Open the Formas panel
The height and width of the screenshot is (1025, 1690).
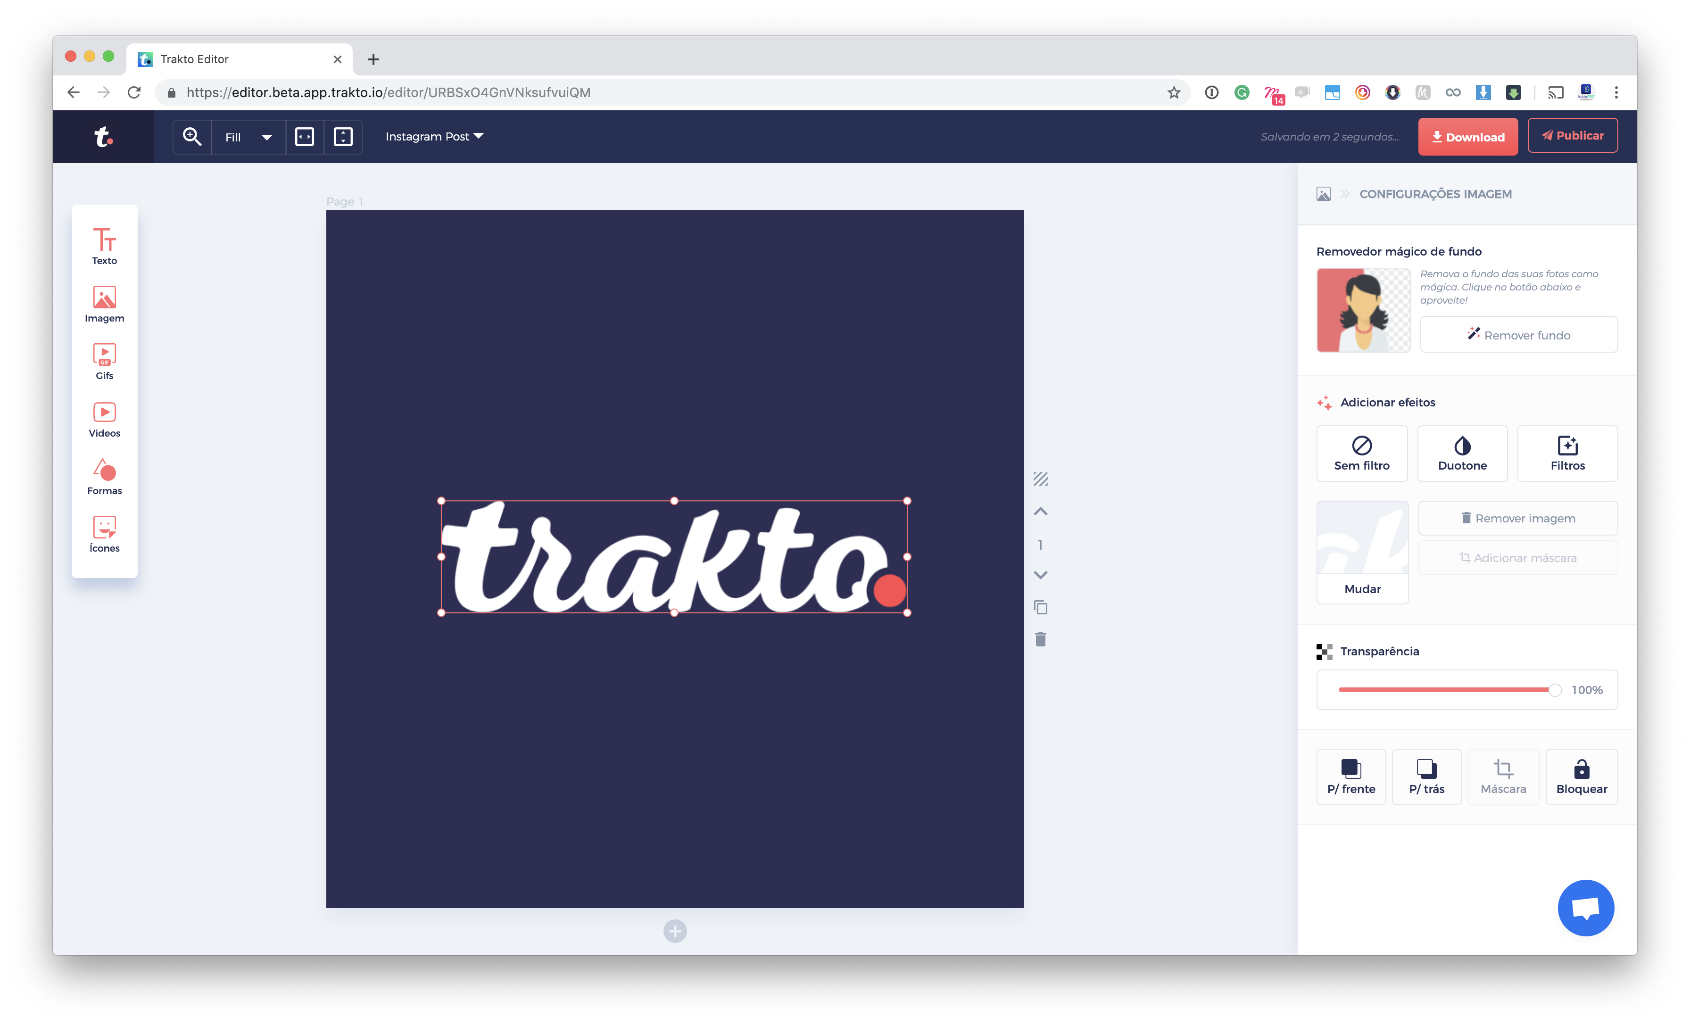tap(104, 475)
